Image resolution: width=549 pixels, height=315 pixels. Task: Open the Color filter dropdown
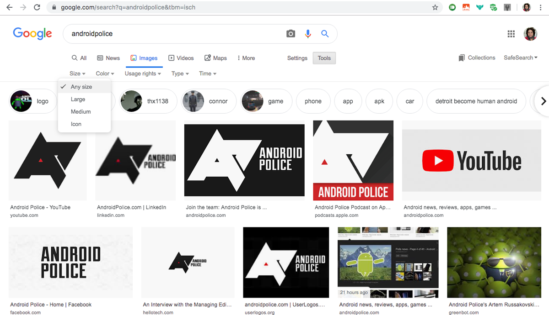click(x=105, y=73)
